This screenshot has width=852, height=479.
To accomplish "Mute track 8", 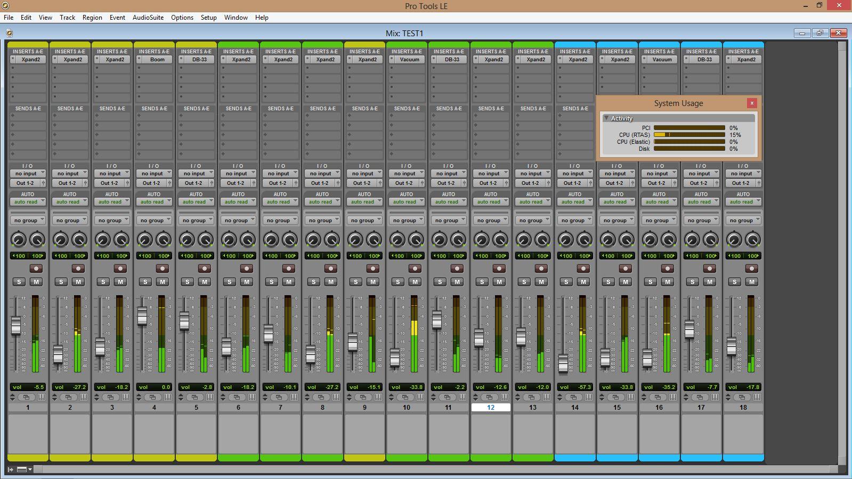I will [x=331, y=282].
